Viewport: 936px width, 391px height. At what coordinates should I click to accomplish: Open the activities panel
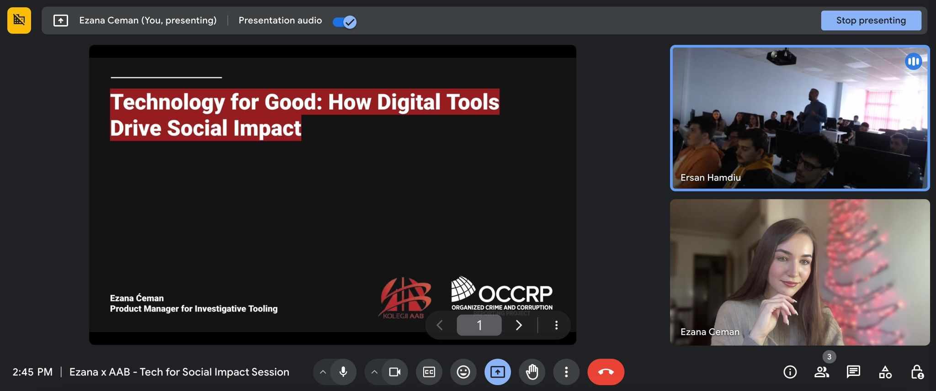(x=885, y=372)
